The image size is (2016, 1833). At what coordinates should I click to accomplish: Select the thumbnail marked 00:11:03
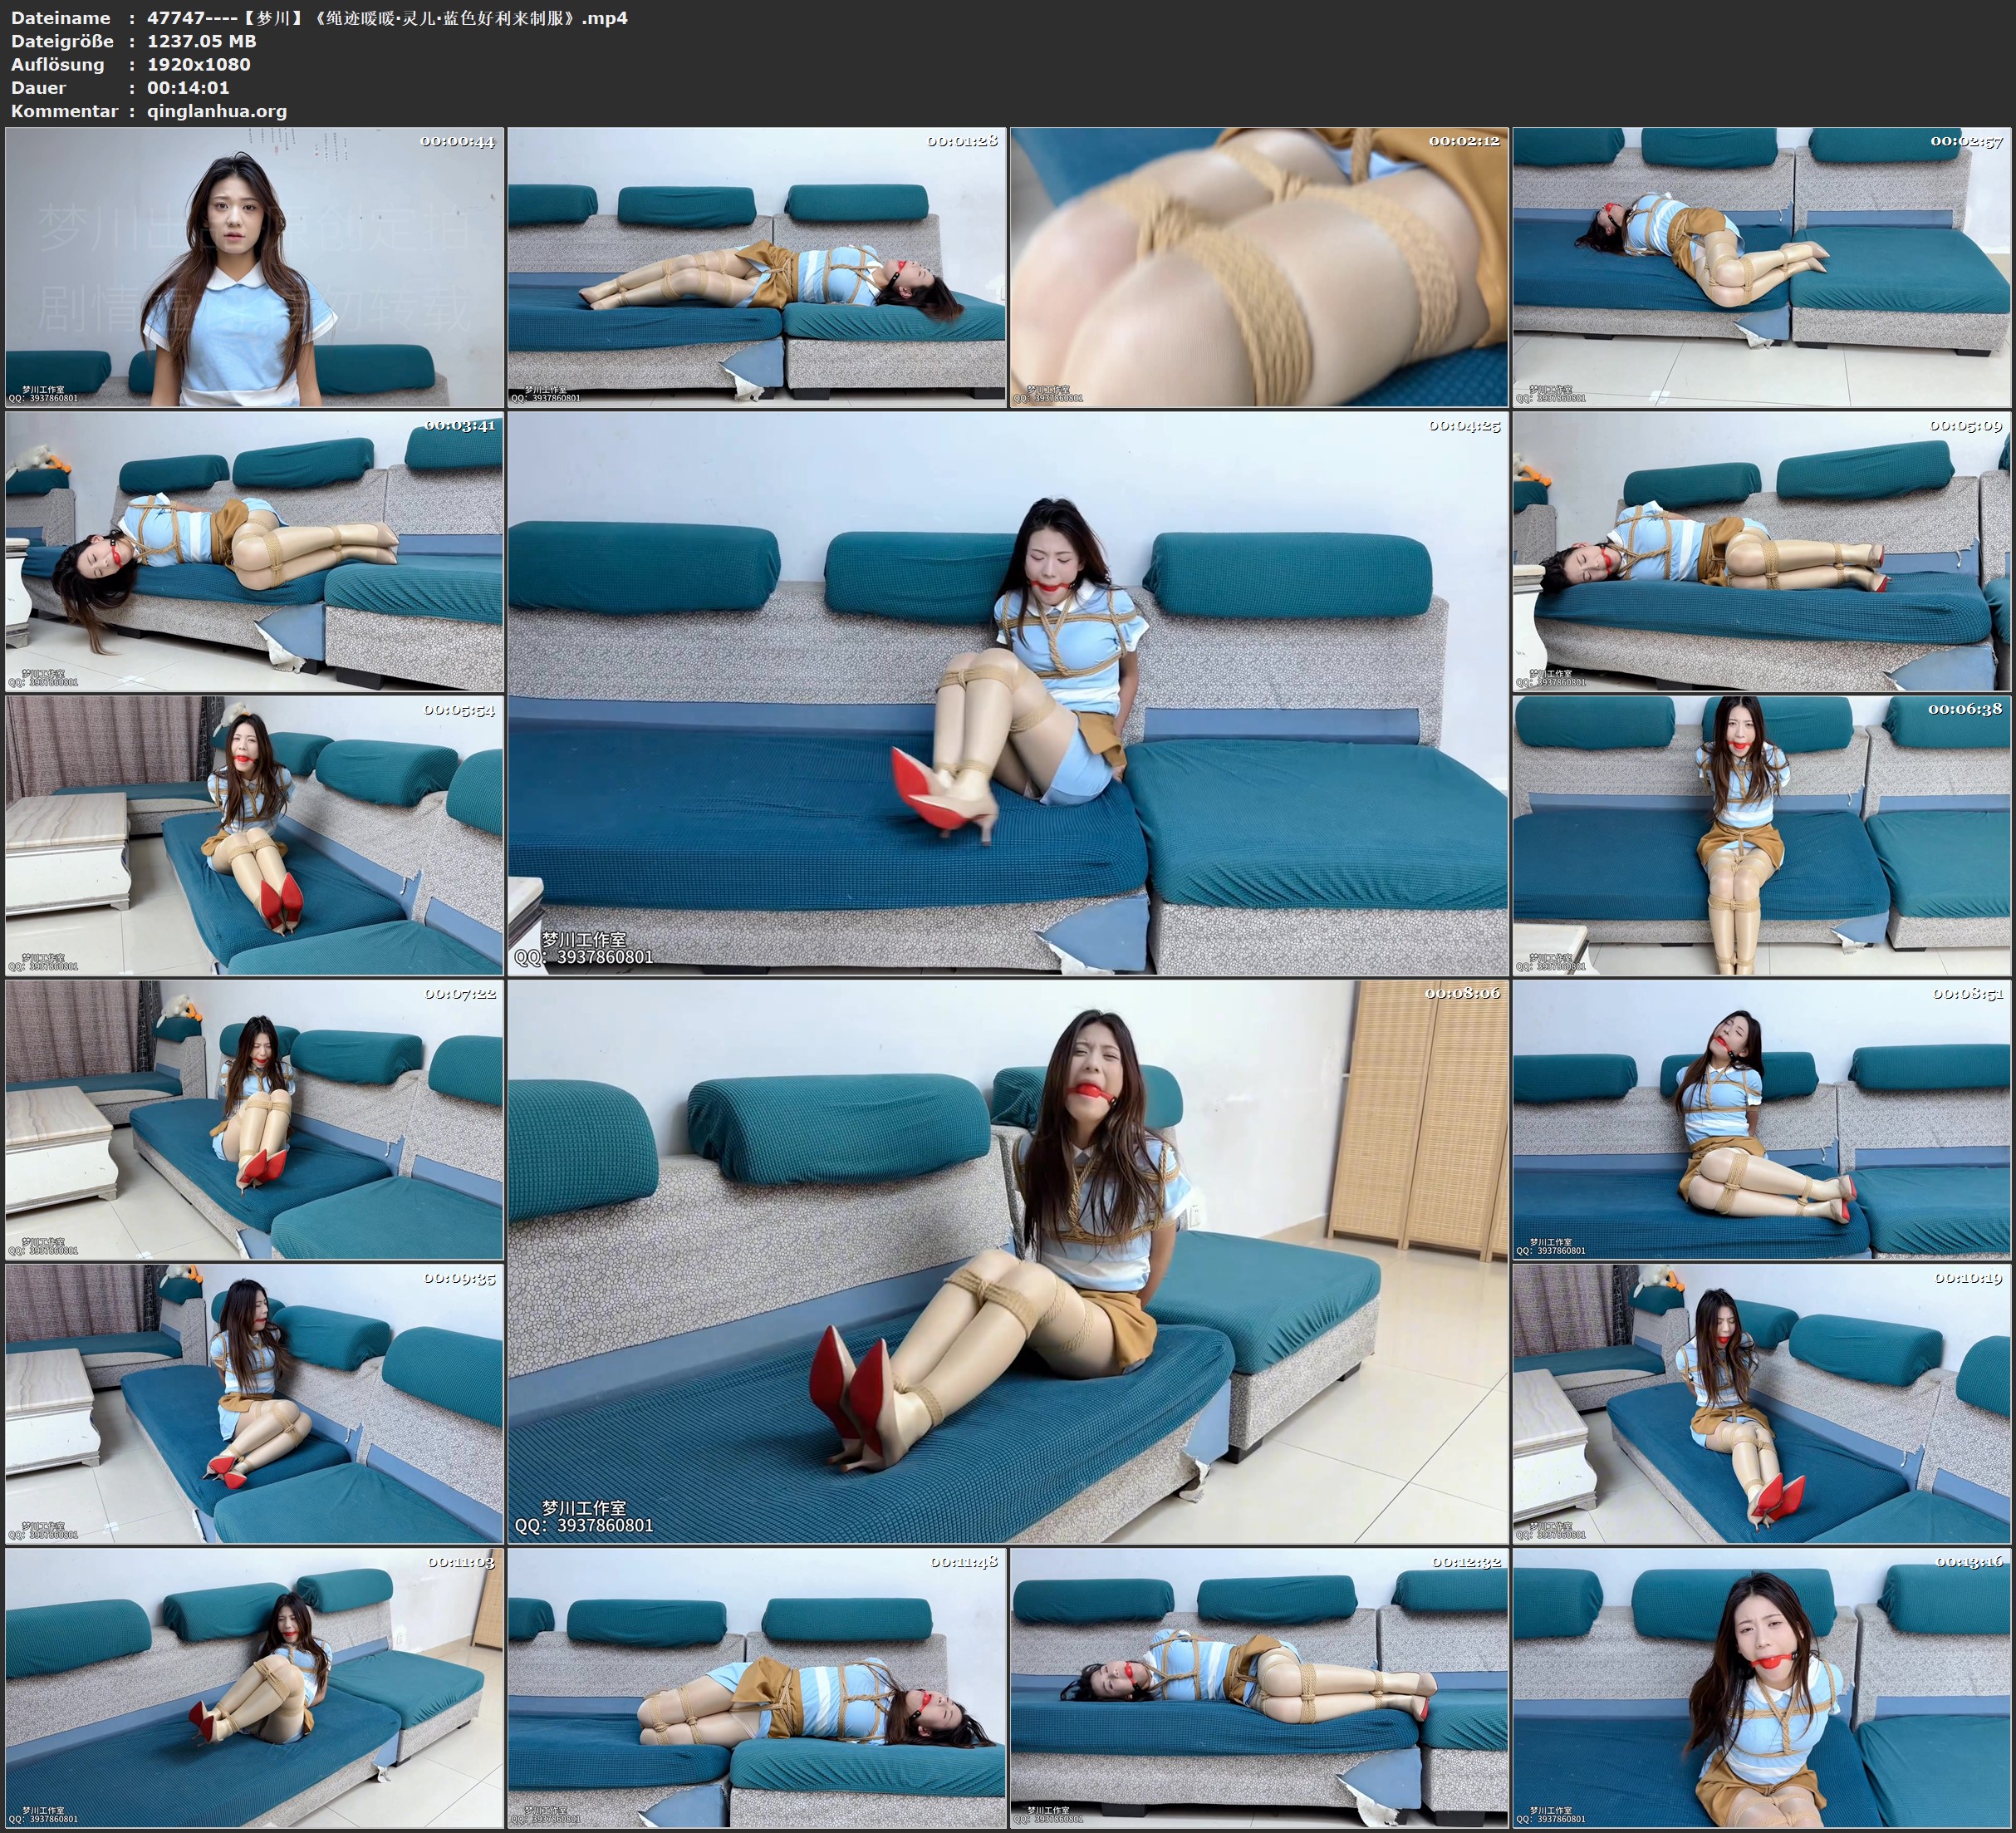click(254, 1688)
